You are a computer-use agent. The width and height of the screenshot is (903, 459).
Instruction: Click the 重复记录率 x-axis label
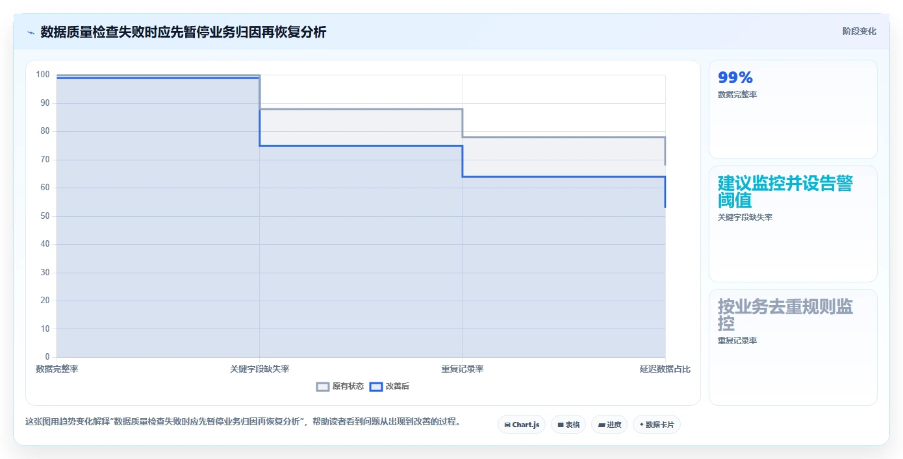point(463,369)
